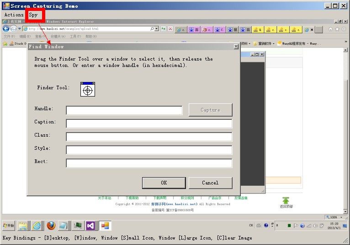Switch to the tab with red B icon
This screenshot has width=350, height=245.
pyautogui.click(x=207, y=30)
